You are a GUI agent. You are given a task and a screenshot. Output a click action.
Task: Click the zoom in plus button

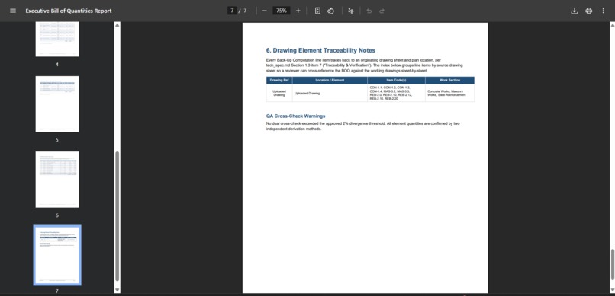[298, 11]
